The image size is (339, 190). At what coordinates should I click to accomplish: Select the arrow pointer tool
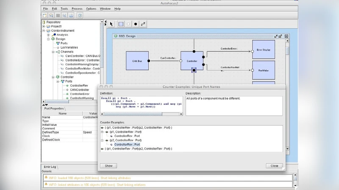pos(112,24)
